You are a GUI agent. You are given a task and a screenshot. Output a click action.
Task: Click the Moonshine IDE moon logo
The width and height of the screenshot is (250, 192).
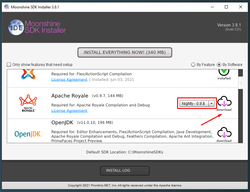pyautogui.click(x=15, y=27)
